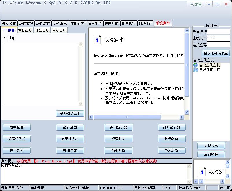The image size is (232, 191).
Task: Open the 批量执行 tab
Action: [128, 23]
